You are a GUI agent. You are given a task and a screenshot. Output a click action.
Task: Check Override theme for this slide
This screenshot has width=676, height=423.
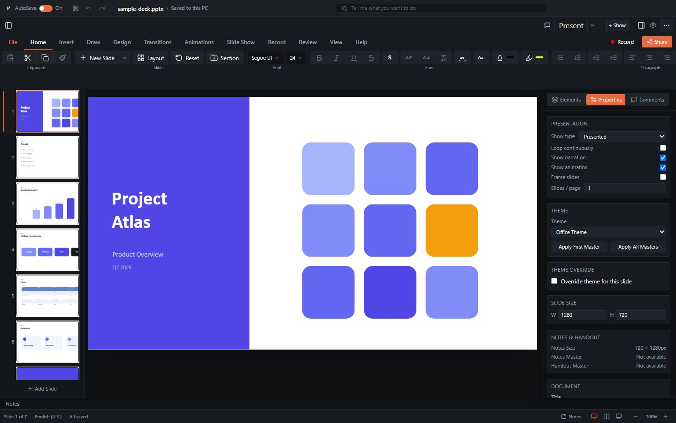coord(554,281)
